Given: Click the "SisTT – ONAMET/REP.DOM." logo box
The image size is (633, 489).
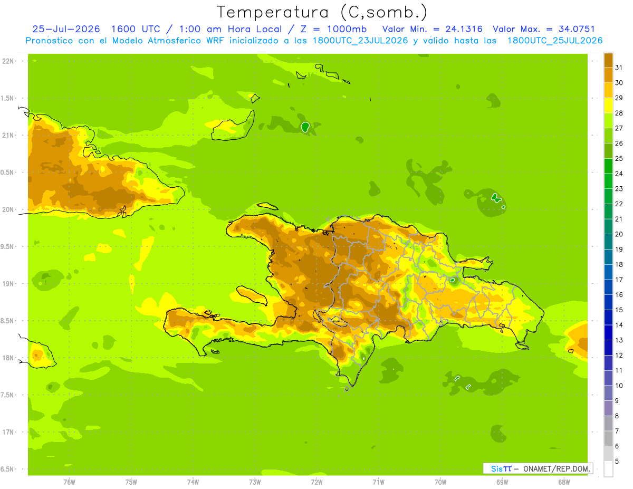Looking at the screenshot, I should (x=538, y=468).
